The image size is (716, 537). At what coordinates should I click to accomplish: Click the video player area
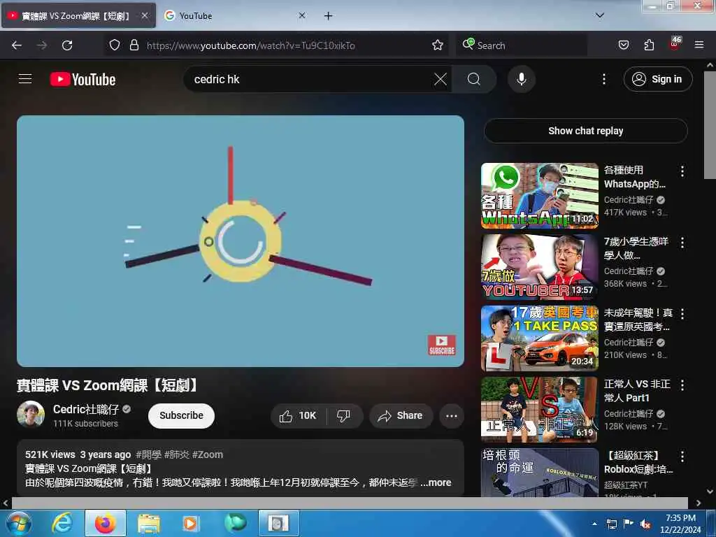pyautogui.click(x=241, y=241)
